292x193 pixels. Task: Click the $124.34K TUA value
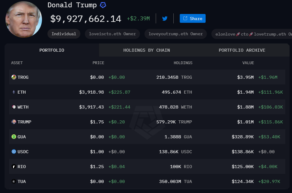[243, 181]
